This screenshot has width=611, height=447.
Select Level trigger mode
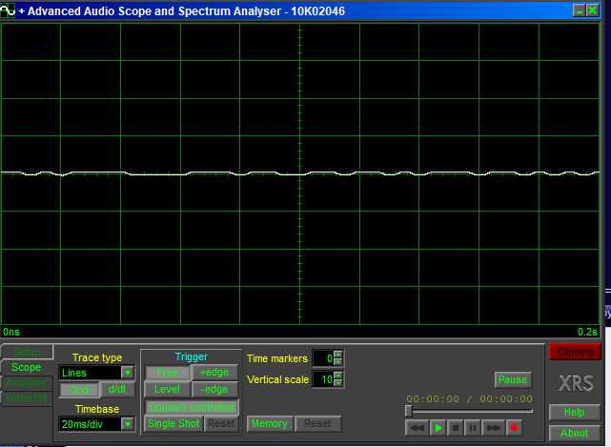168,389
